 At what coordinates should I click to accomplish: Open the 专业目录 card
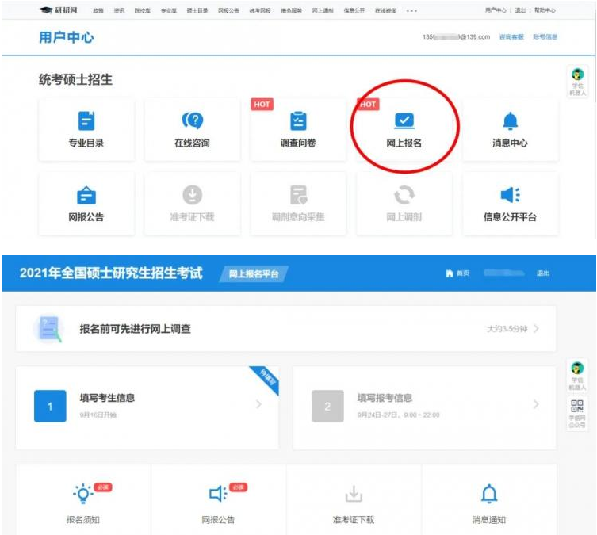click(x=86, y=130)
